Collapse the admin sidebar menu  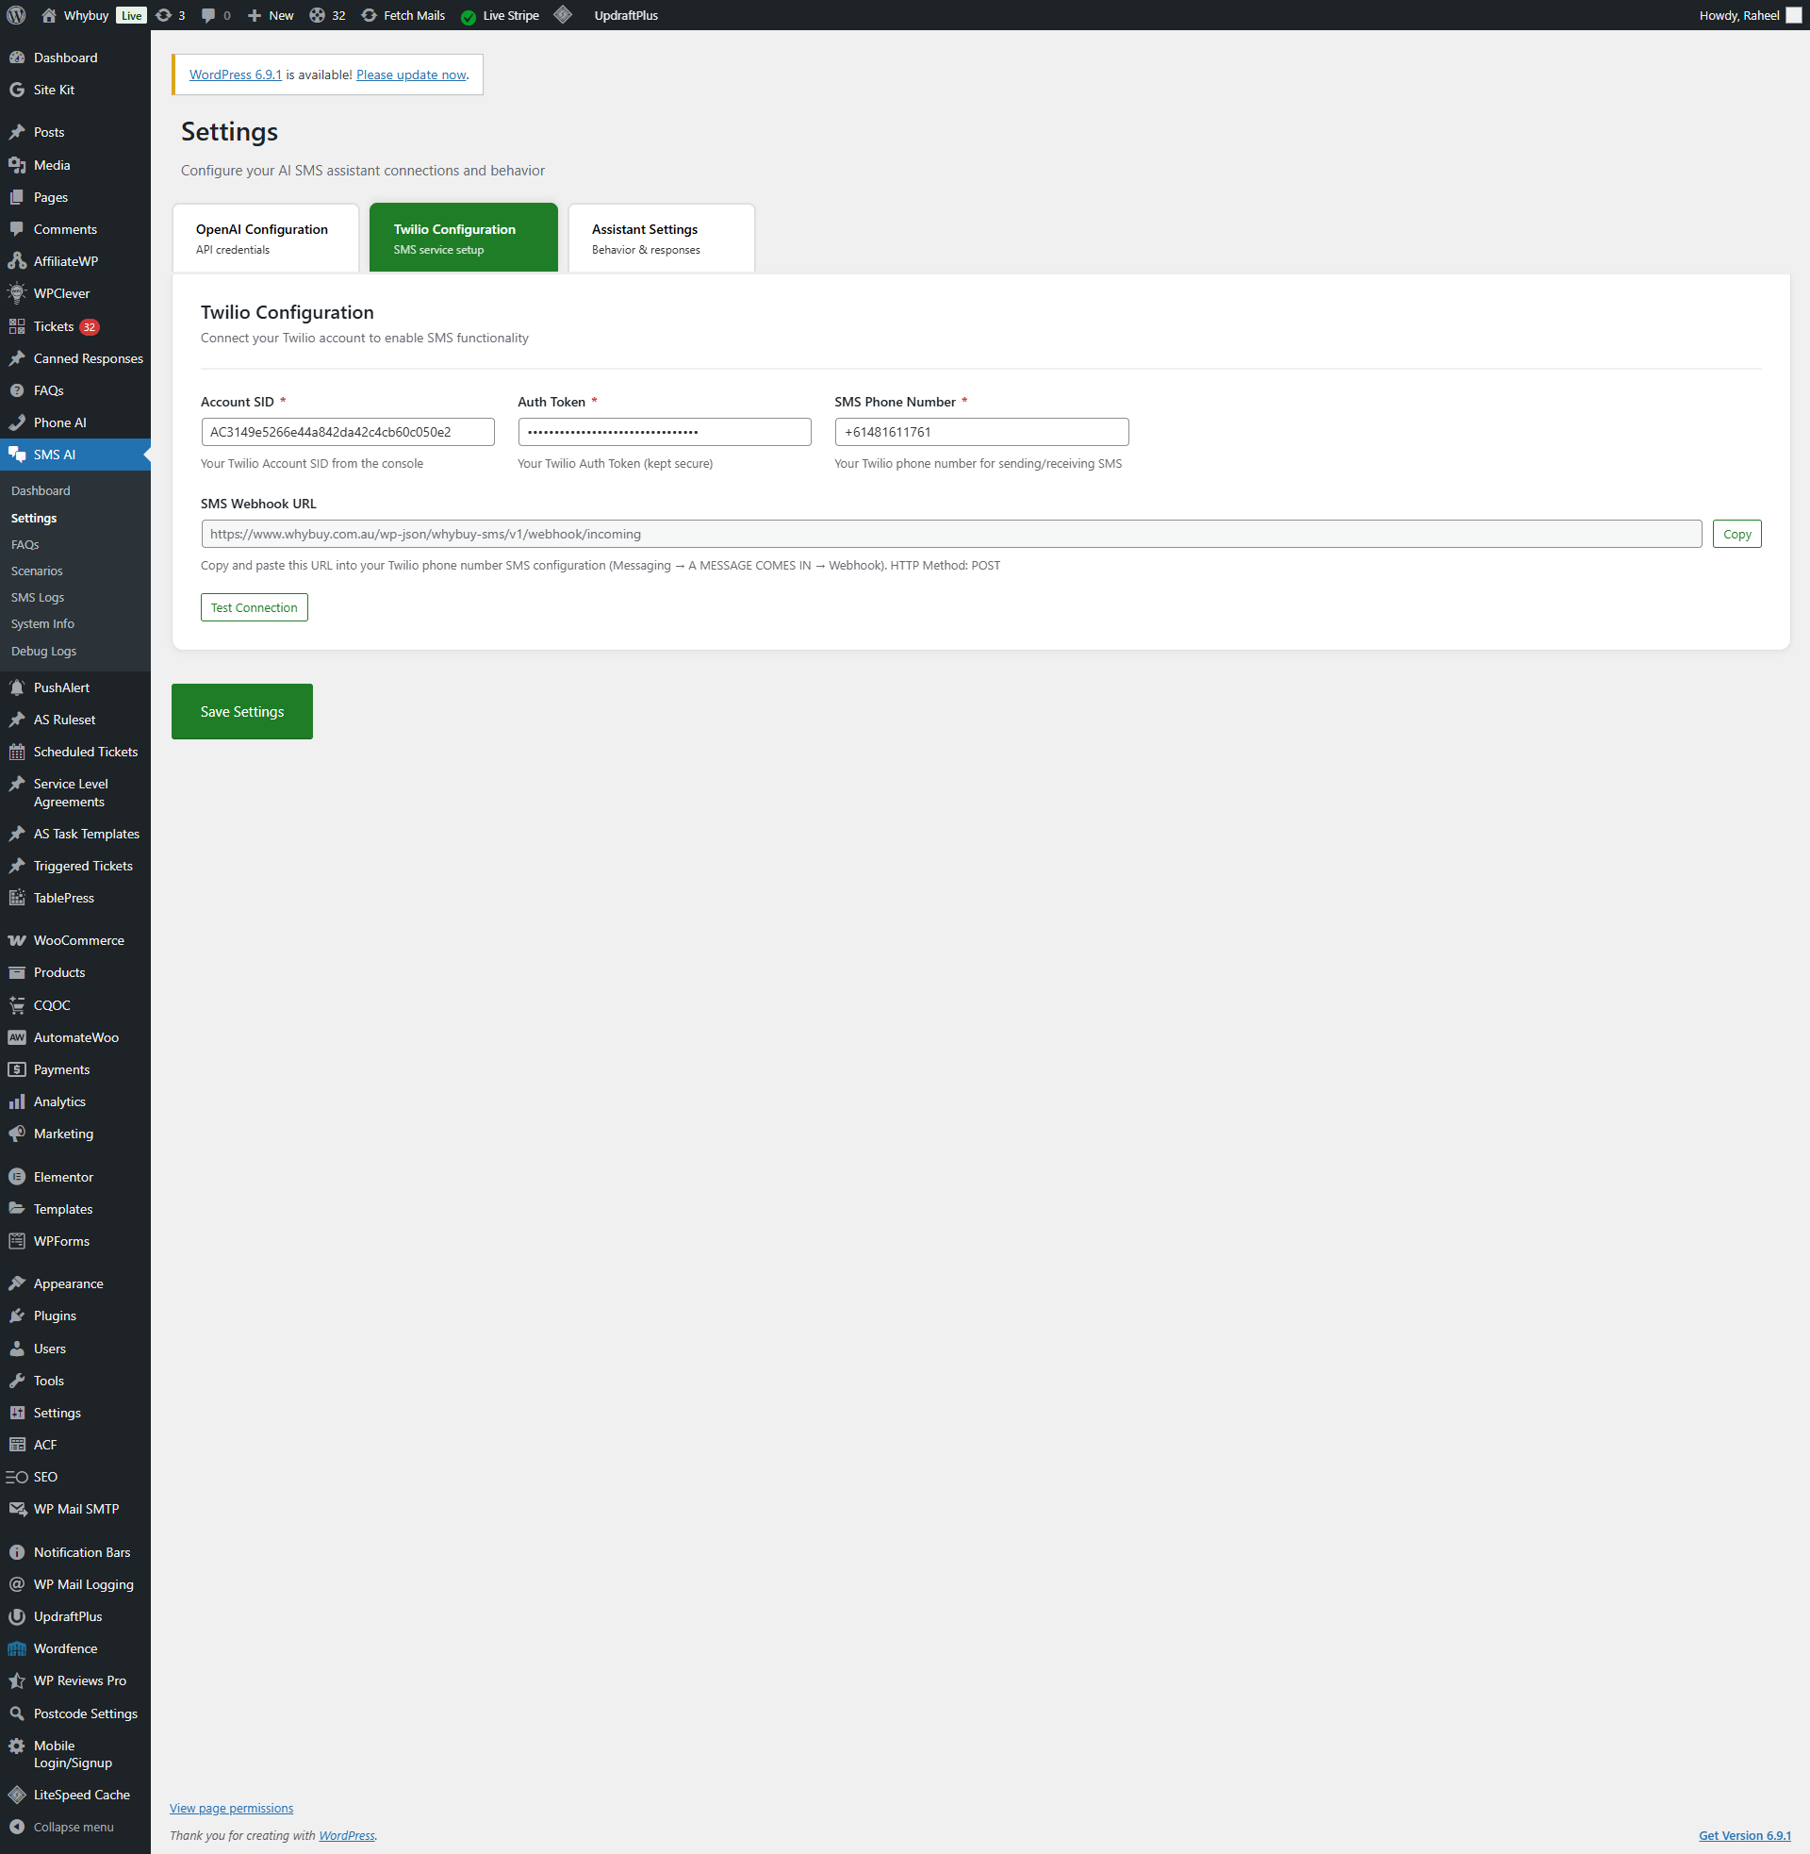coord(73,1828)
